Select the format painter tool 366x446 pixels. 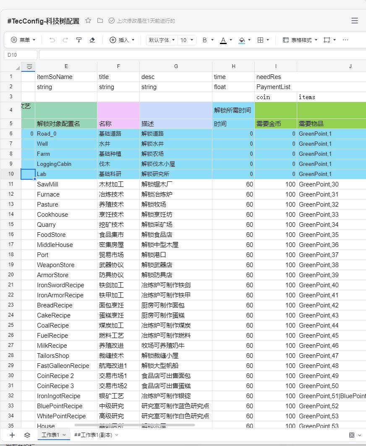coord(79,40)
